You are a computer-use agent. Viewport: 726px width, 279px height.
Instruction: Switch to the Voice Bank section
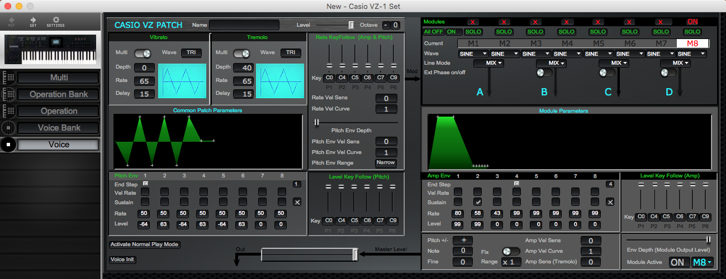pos(59,128)
